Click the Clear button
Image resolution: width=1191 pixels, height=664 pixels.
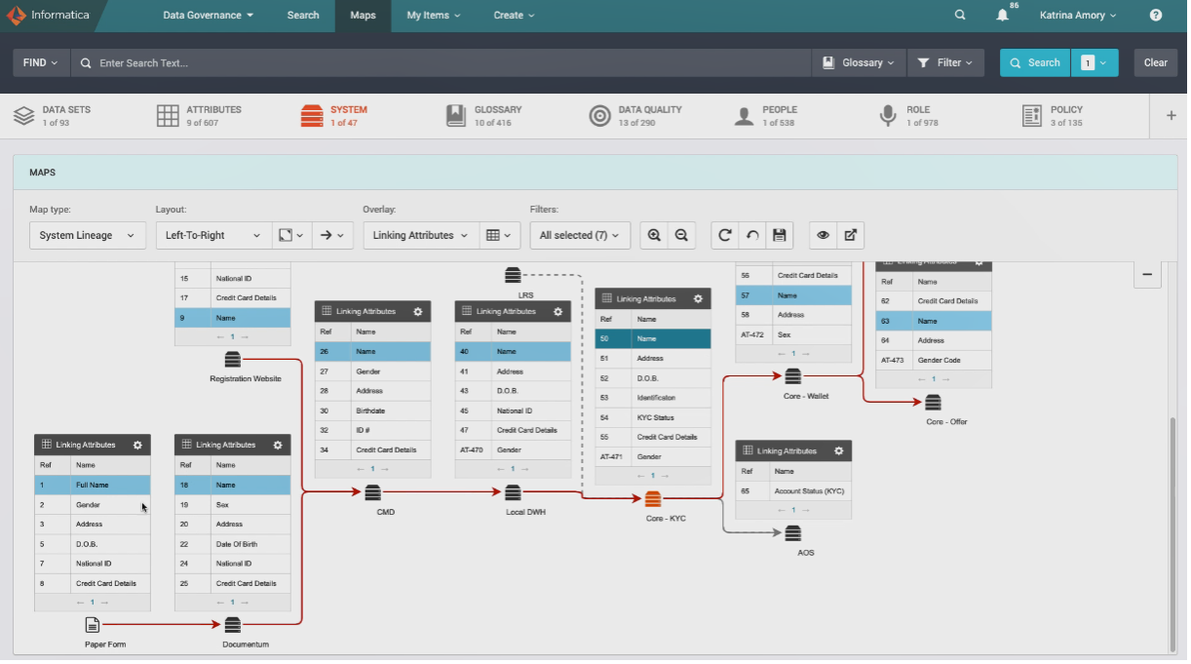coord(1155,62)
